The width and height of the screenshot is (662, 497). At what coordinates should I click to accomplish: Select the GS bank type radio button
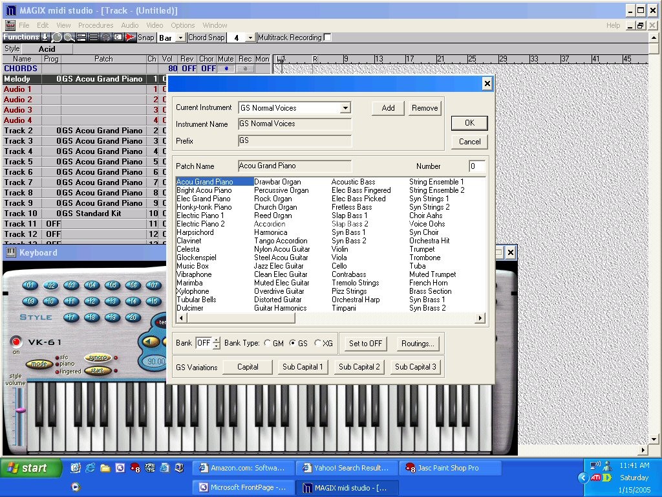click(292, 343)
